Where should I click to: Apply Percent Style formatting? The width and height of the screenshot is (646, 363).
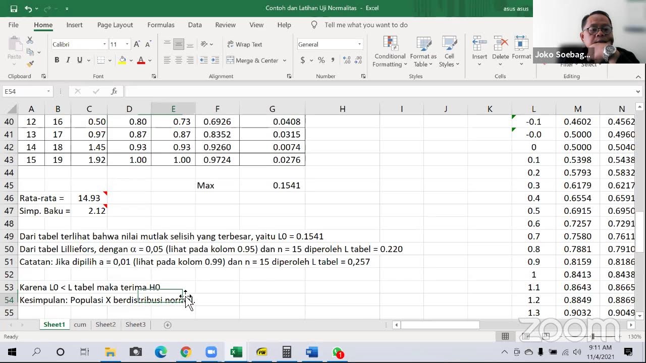[x=321, y=60]
